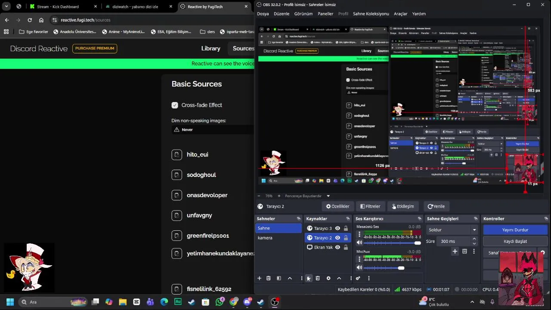The image size is (551, 310).
Task: Open Sahne Koleksiyonu menu
Action: click(x=371, y=14)
